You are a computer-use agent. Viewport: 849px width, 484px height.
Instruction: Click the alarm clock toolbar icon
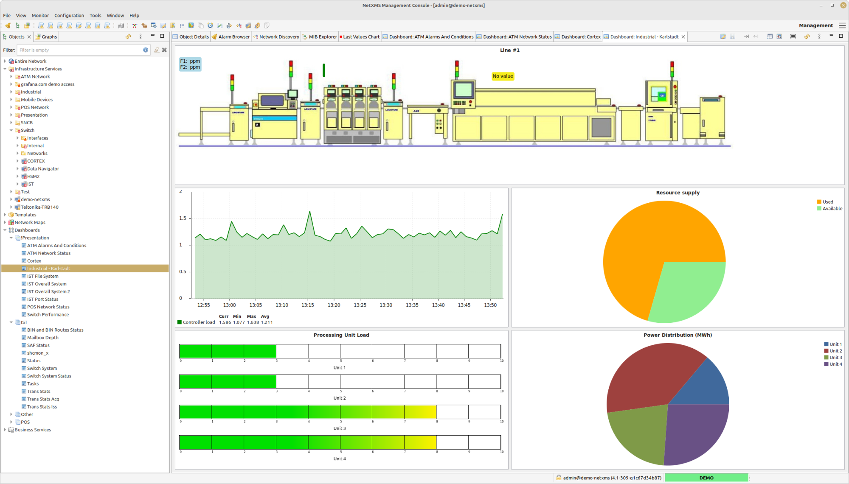coord(210,25)
